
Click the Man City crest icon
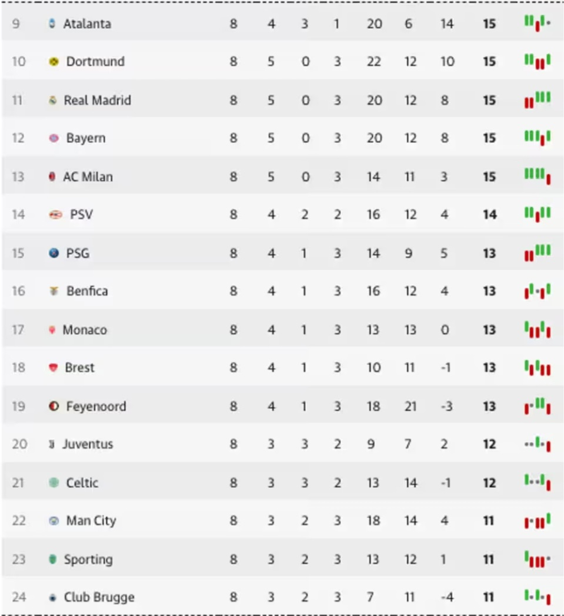pyautogui.click(x=54, y=521)
